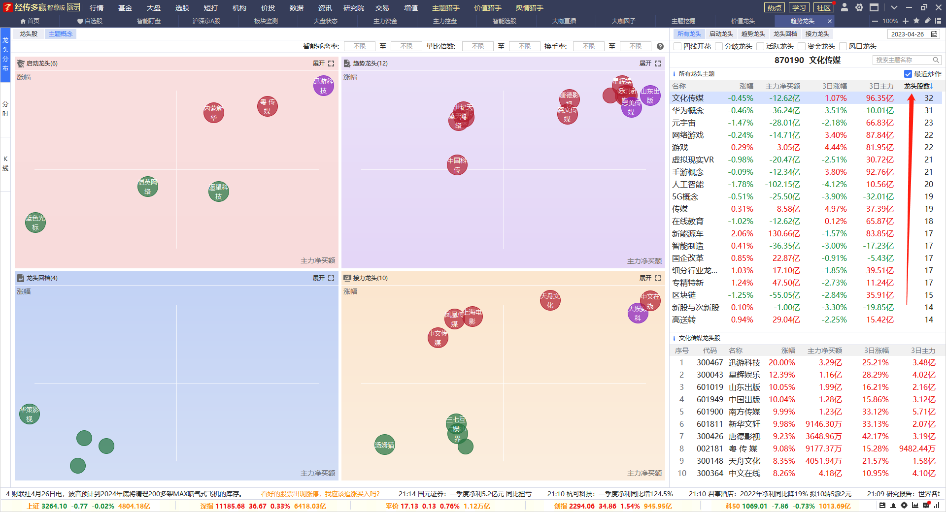The image size is (946, 512).
Task: Click the 热点 button
Action: pos(775,7)
